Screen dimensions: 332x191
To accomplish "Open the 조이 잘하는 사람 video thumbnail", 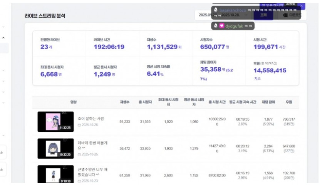I will pos(55,122).
